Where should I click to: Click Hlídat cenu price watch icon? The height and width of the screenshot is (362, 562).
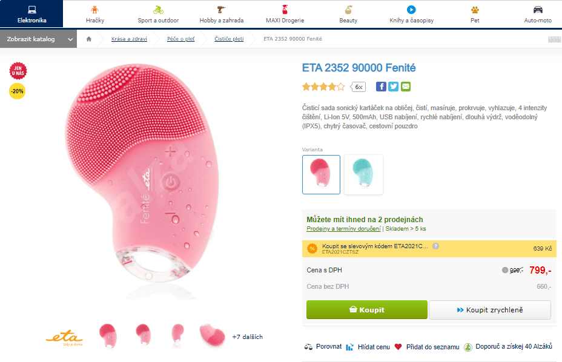(349, 347)
